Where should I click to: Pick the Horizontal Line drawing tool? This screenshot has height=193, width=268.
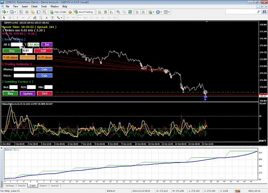pos(23,18)
